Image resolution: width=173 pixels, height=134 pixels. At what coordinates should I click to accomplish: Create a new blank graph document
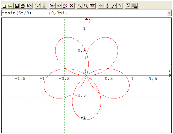(4, 6)
